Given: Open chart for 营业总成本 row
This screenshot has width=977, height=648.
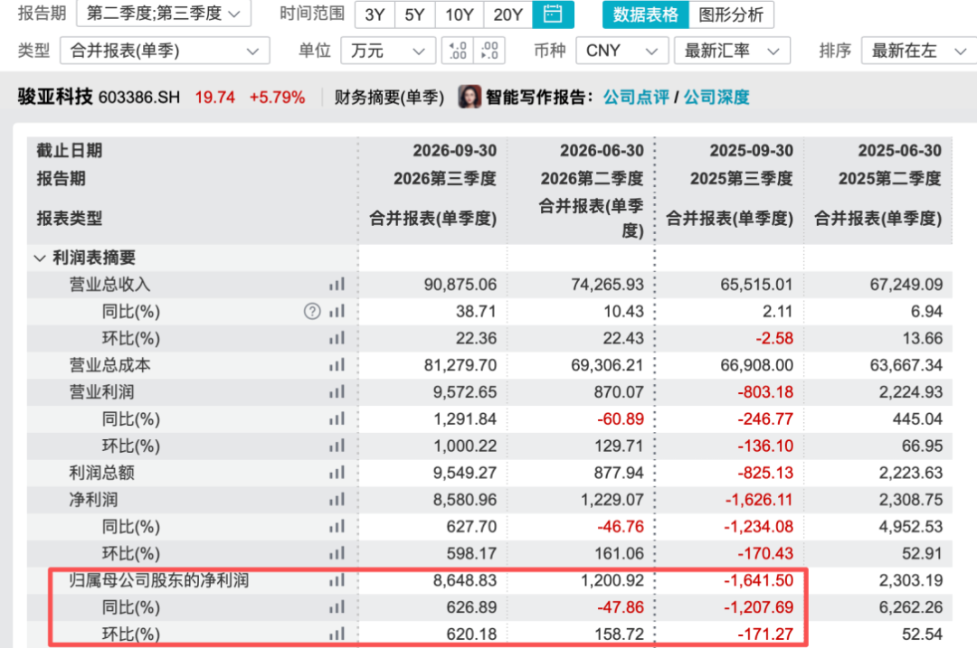Looking at the screenshot, I should coord(337,365).
